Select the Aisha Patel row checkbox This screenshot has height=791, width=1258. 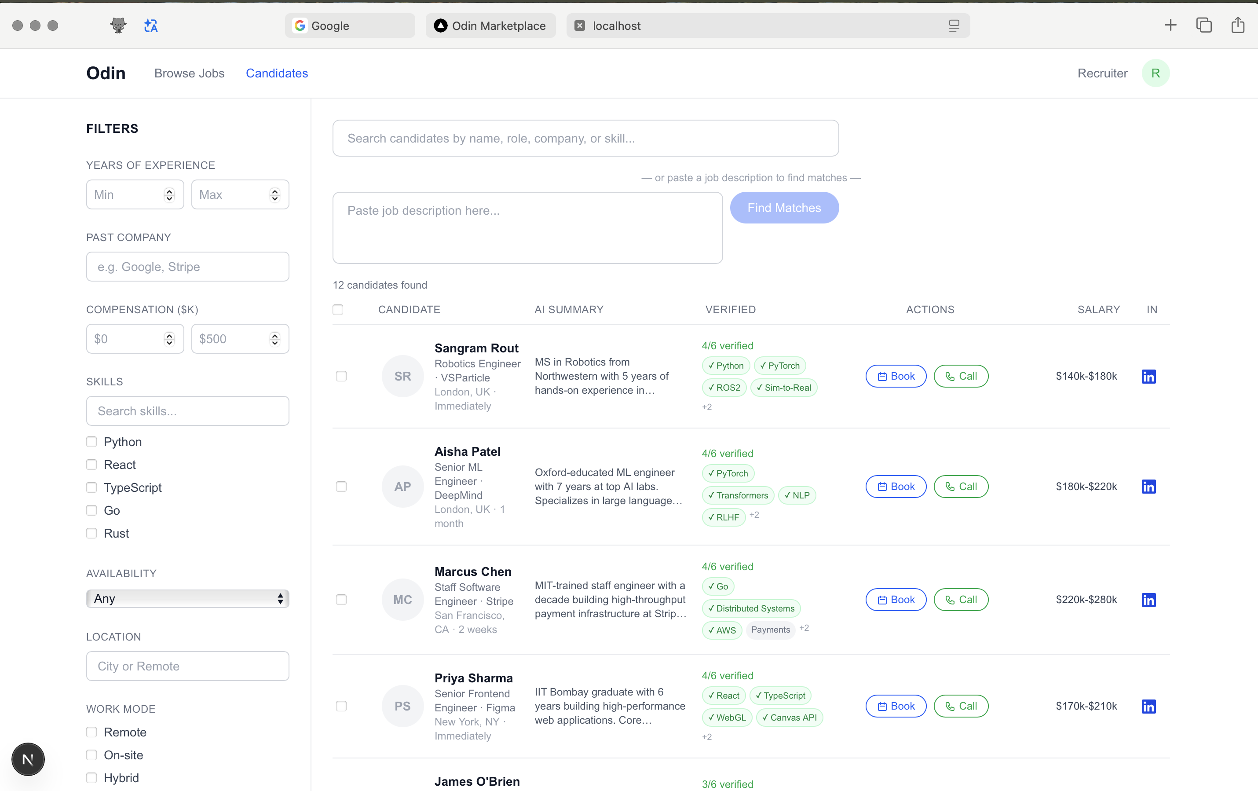pos(341,487)
